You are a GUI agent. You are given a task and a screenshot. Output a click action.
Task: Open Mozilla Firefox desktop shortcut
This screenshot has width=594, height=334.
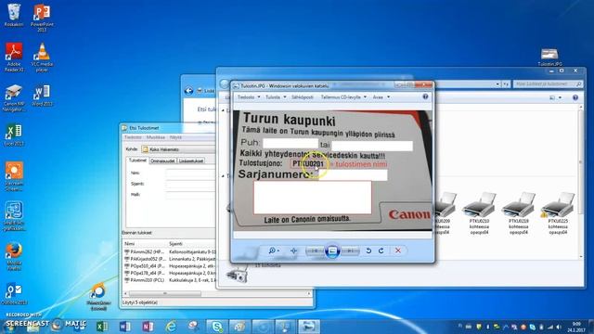point(14,257)
